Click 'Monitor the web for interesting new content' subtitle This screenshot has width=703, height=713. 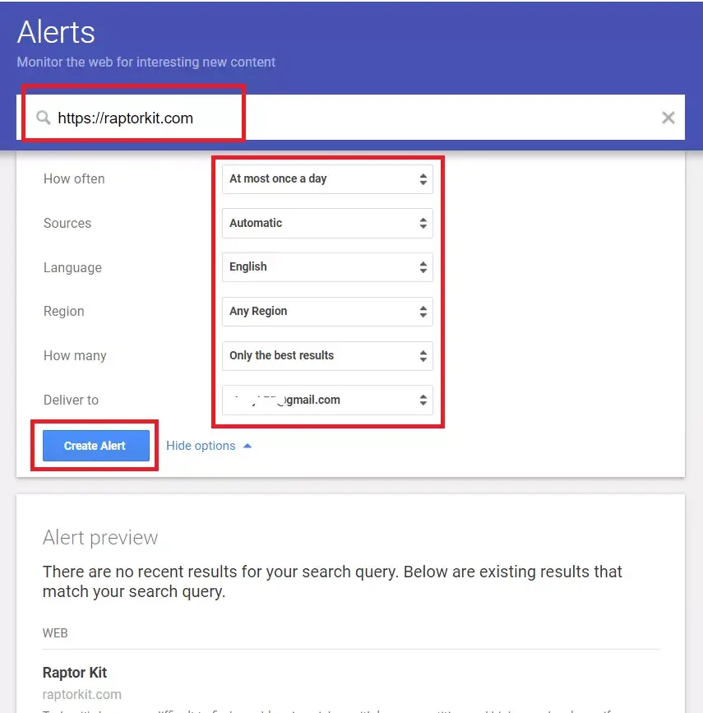tap(146, 62)
